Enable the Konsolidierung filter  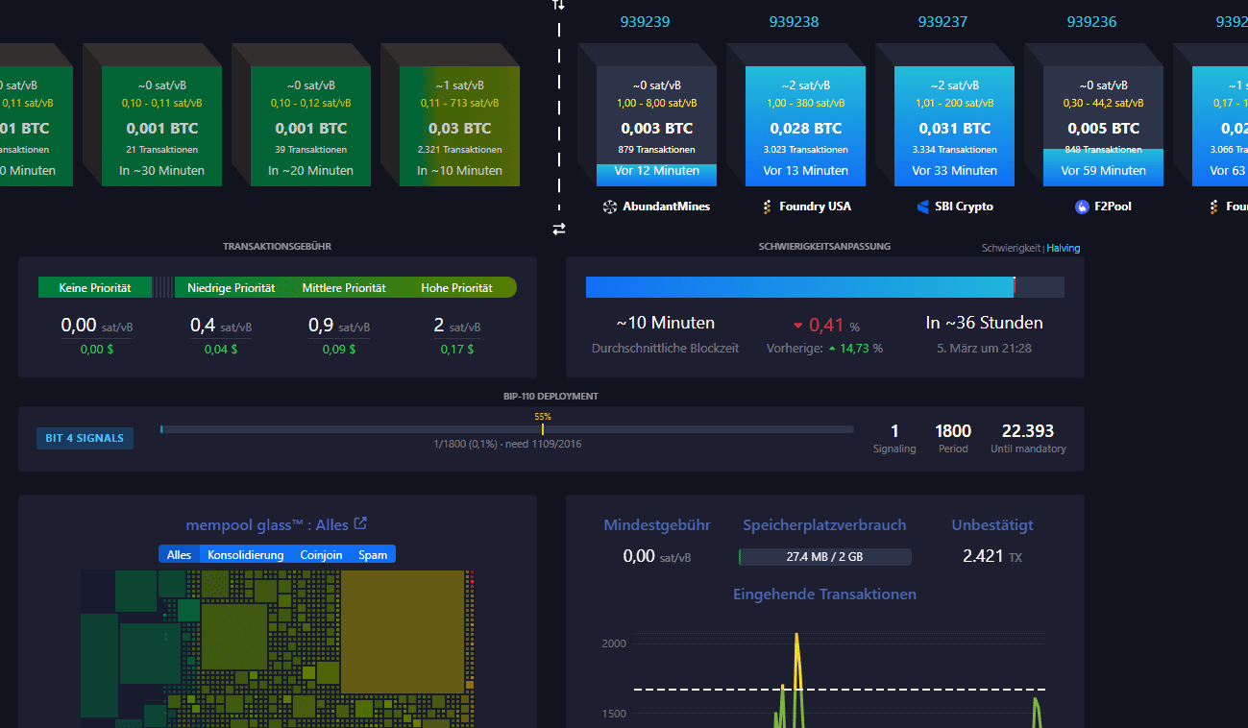point(244,554)
